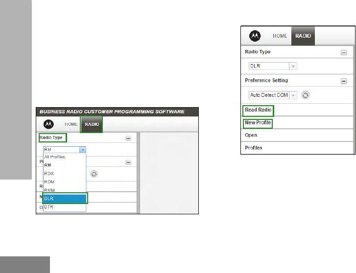356x273 pixels.
Task: Collapse the Radio Type section in the left window
Action: pos(128,138)
